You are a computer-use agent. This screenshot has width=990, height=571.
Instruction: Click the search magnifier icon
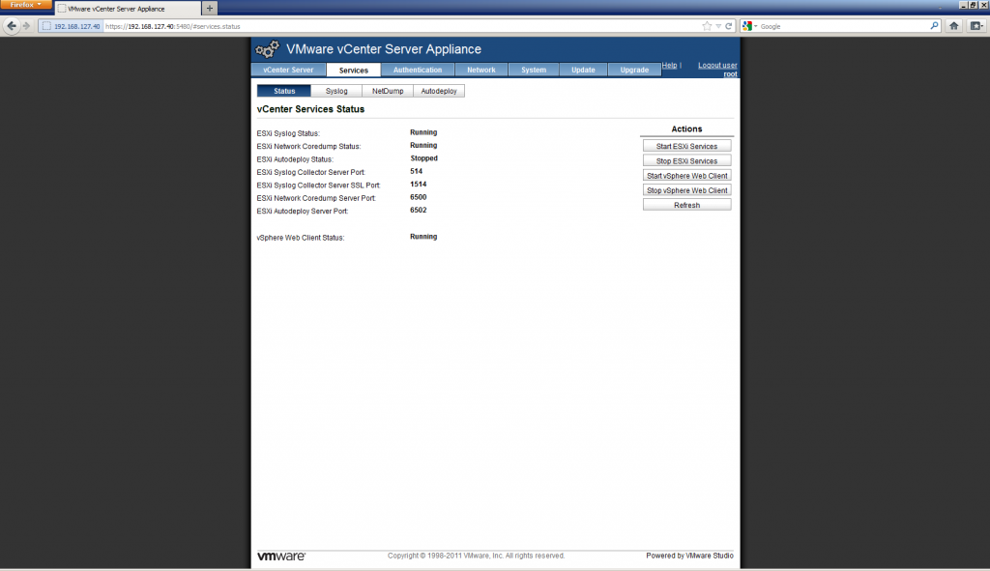tap(935, 26)
